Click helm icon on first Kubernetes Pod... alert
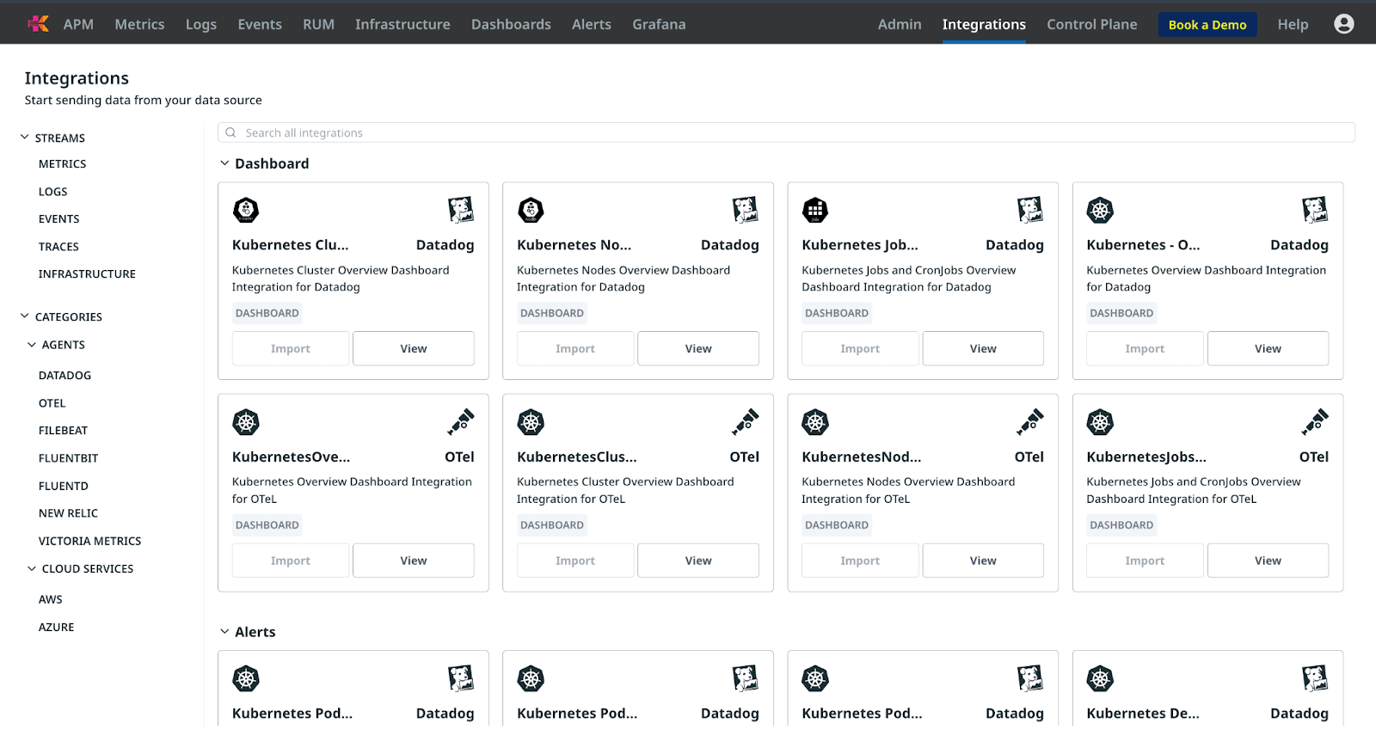 [x=246, y=679]
